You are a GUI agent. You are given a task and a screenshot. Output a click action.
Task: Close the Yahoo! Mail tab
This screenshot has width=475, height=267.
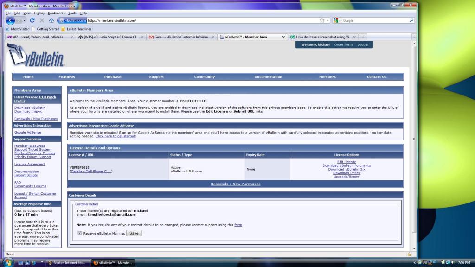(71, 37)
